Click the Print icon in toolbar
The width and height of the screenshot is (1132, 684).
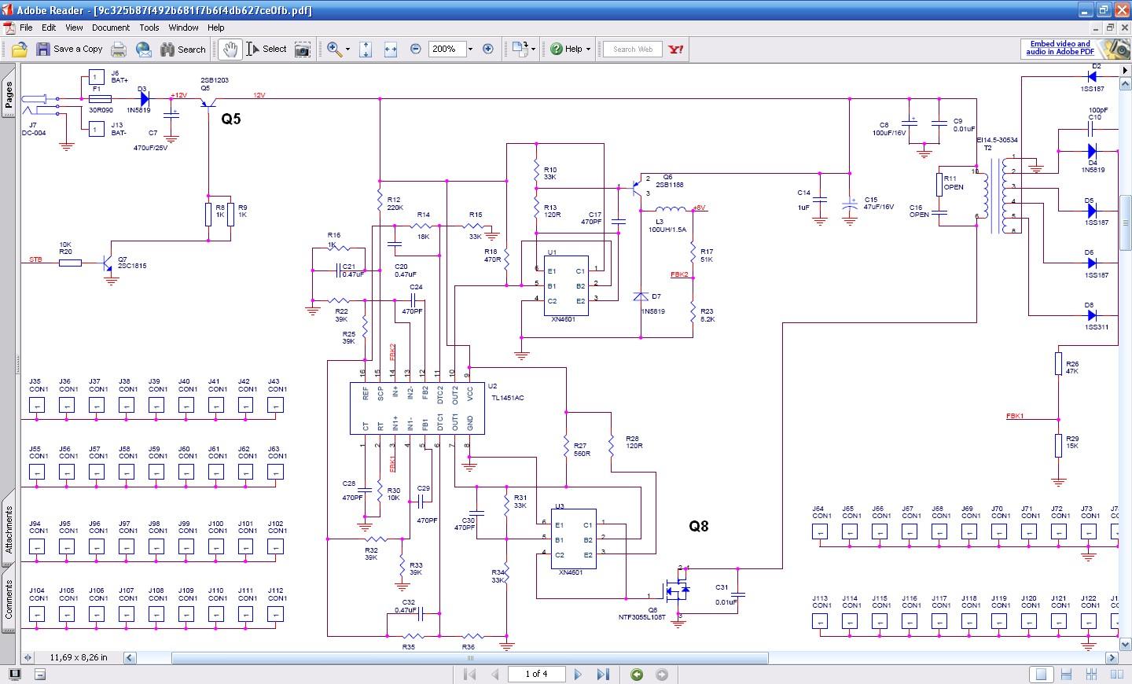[118, 50]
